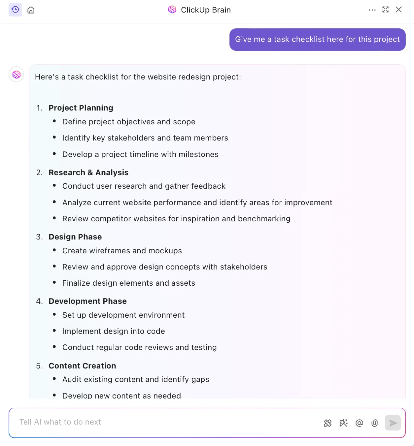
Task: Send the message with the arrow button
Action: click(393, 423)
